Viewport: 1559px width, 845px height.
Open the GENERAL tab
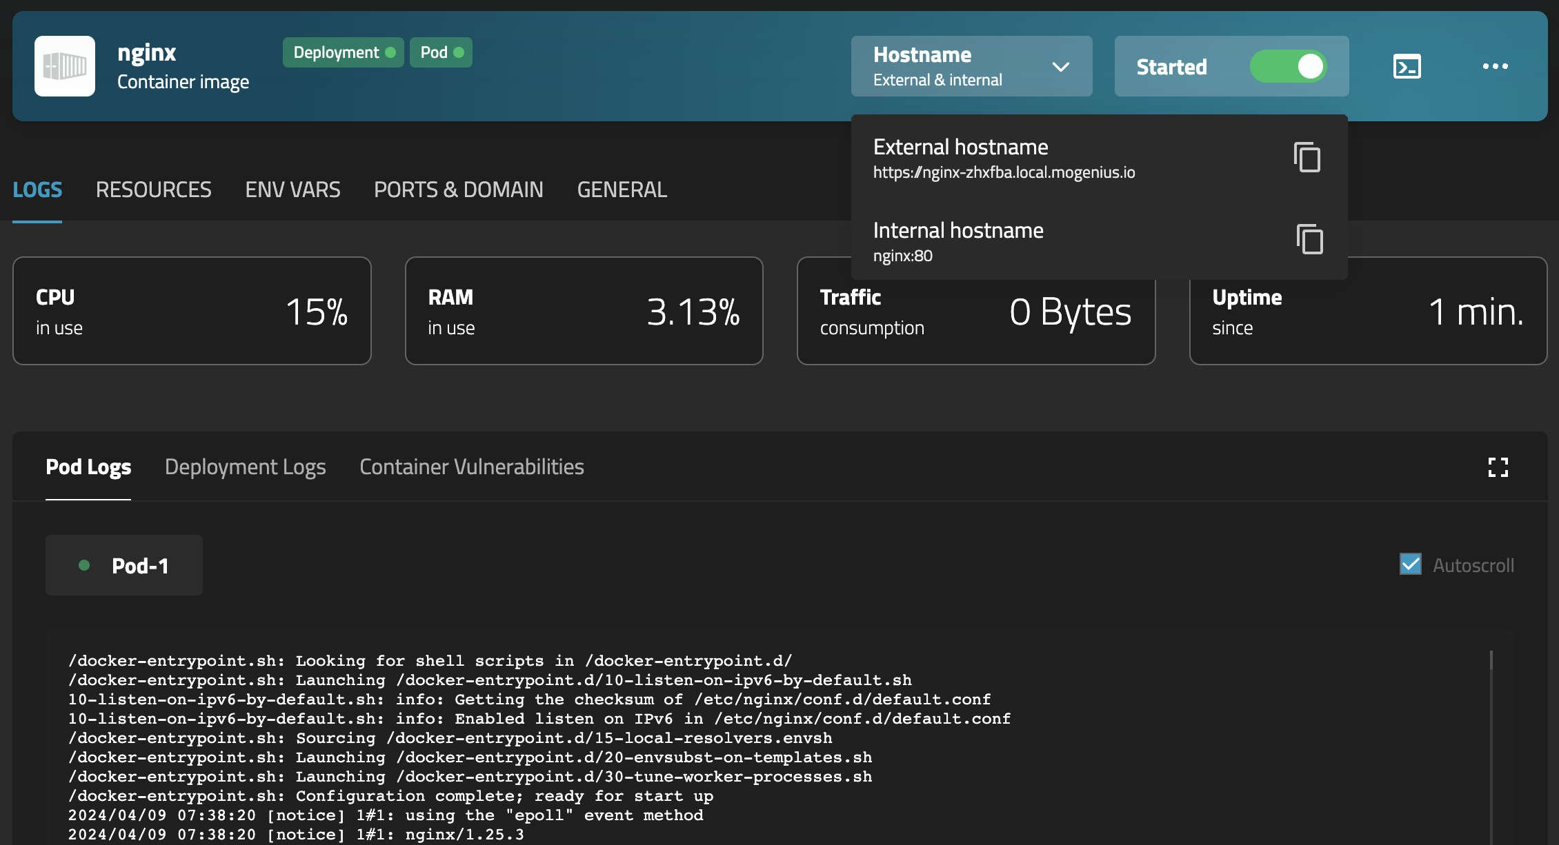(622, 190)
